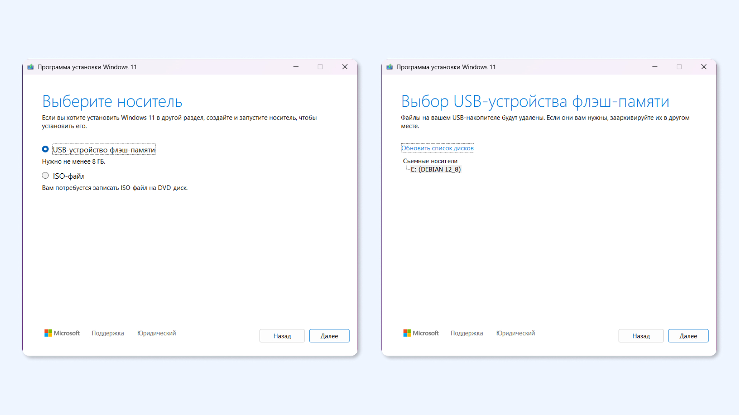This screenshot has width=739, height=415.
Task: Close the USB device selection window
Action: pyautogui.click(x=704, y=67)
